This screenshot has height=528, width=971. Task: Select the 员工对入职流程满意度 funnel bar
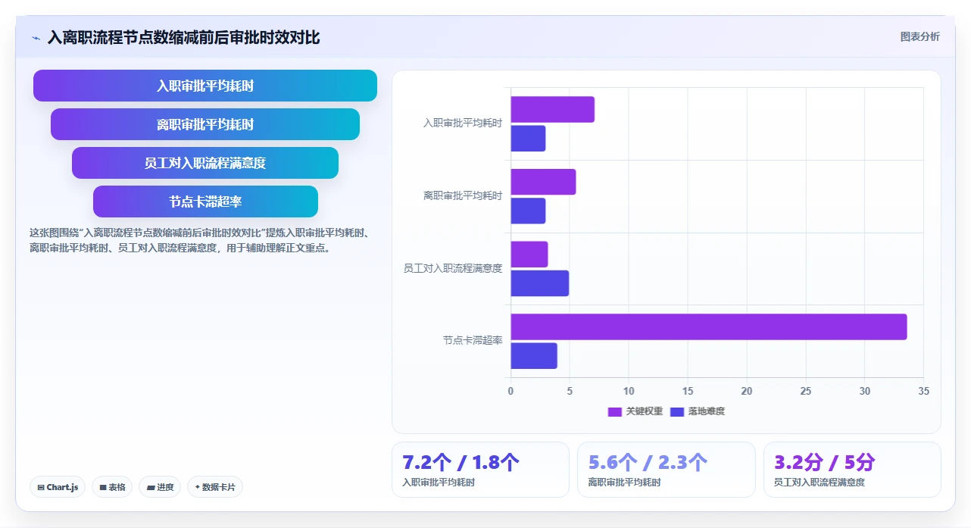point(205,163)
